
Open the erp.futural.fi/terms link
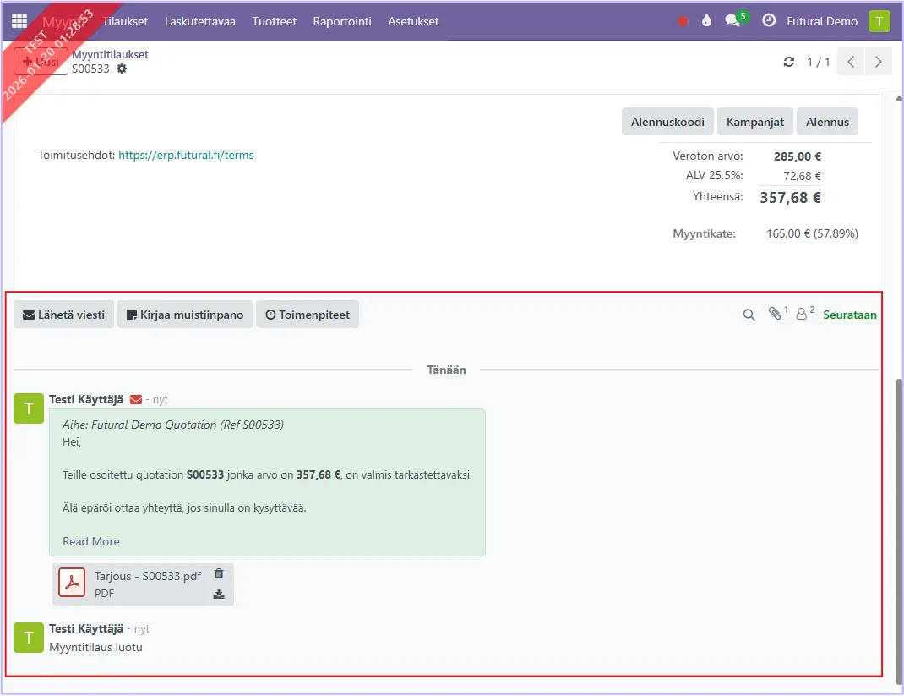tap(186, 156)
